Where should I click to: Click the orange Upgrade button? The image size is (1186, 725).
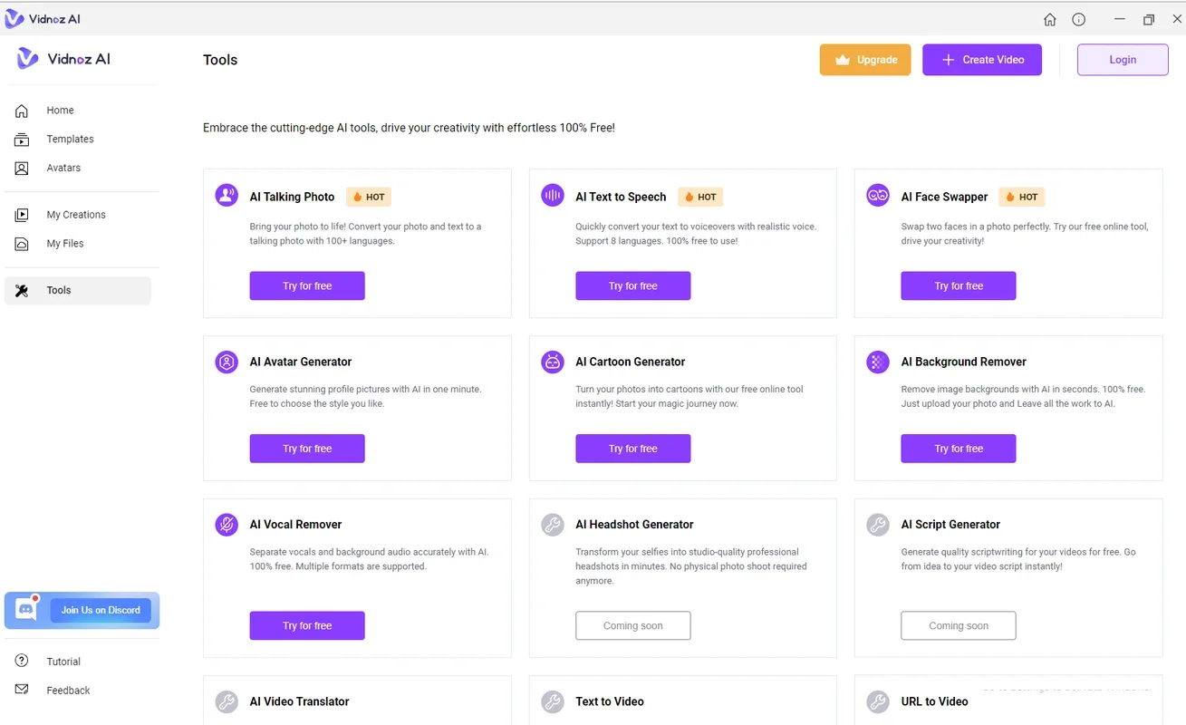[x=865, y=60]
